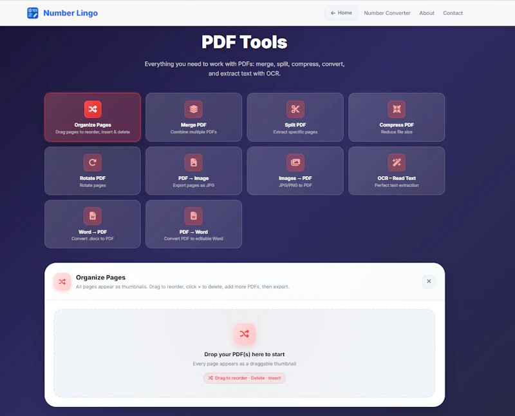This screenshot has height=416, width=515.
Task: Click the Organize Pages panel title text
Action: click(100, 277)
